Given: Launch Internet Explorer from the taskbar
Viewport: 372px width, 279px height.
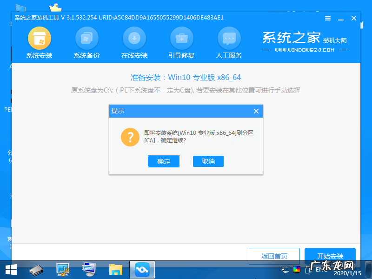Looking at the screenshot, I should pos(88,270).
